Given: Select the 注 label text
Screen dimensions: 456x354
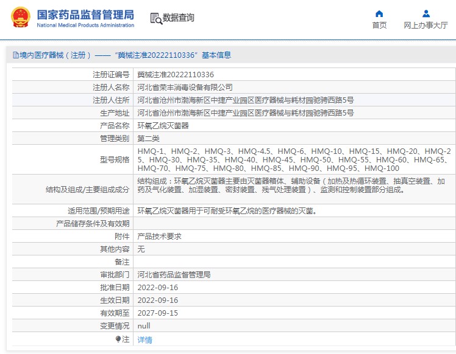Looking at the screenshot, I should pos(126,339).
